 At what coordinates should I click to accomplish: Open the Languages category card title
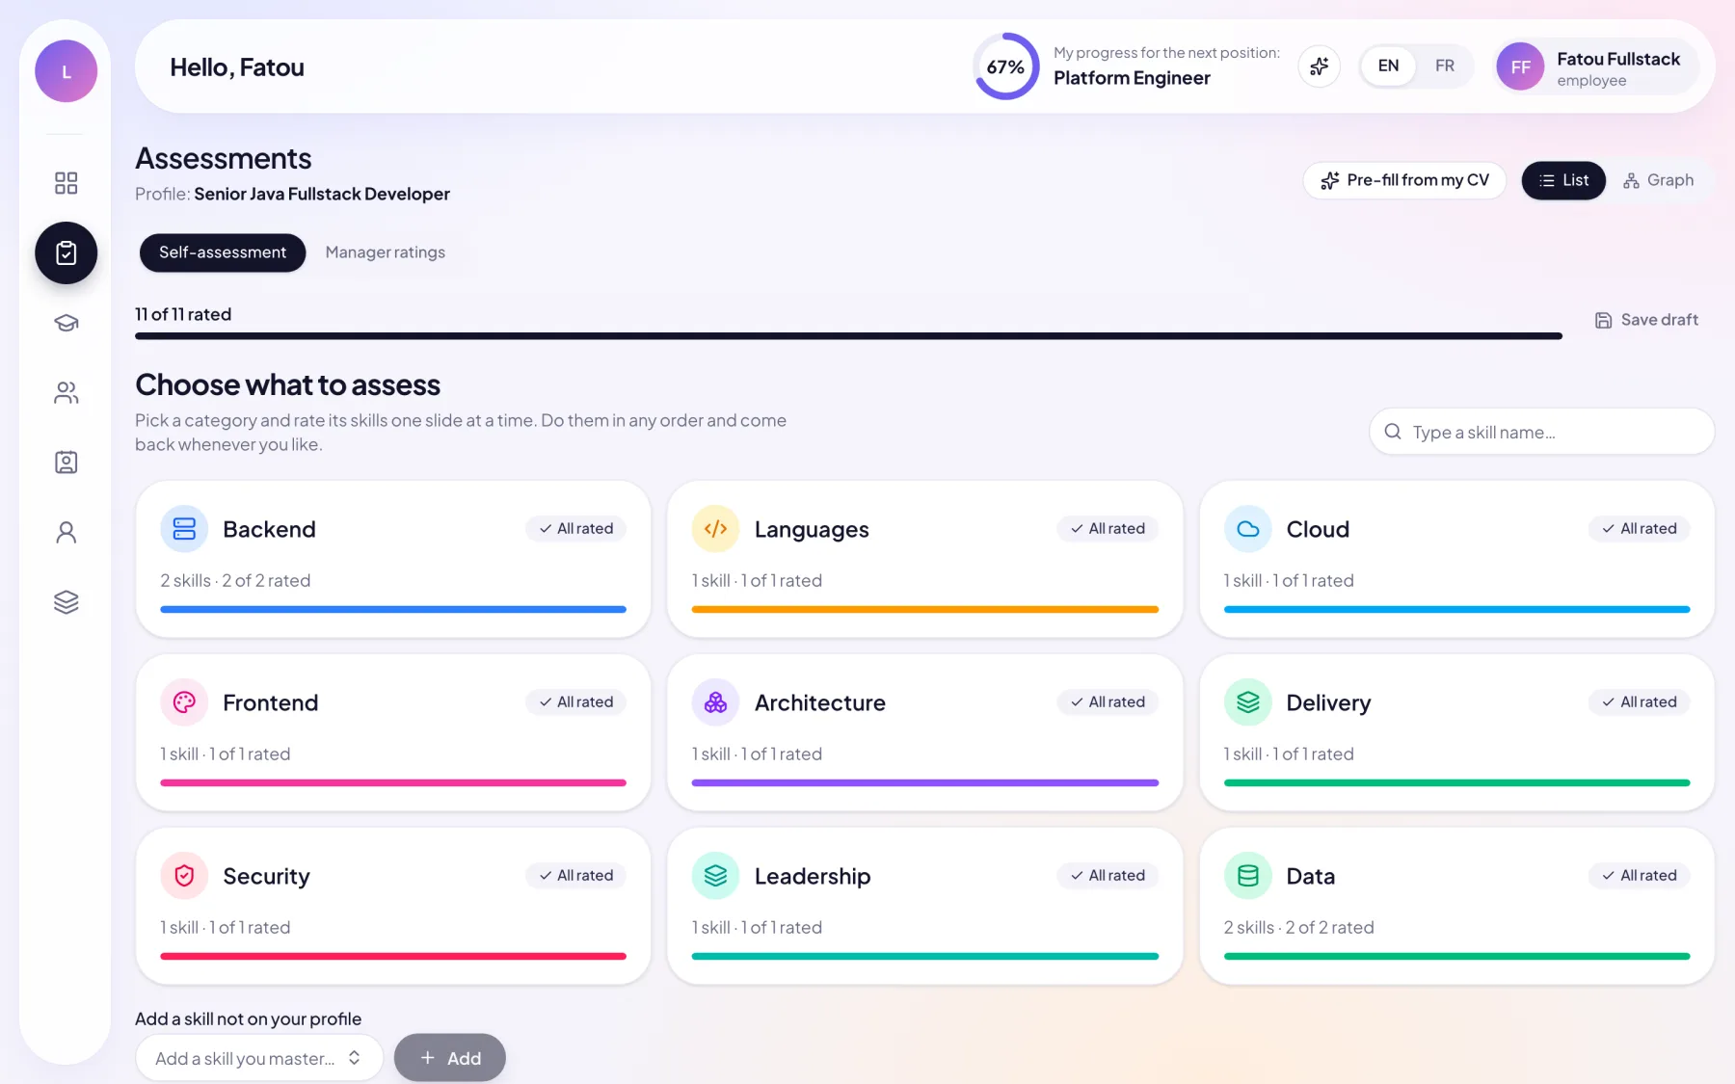(x=812, y=529)
